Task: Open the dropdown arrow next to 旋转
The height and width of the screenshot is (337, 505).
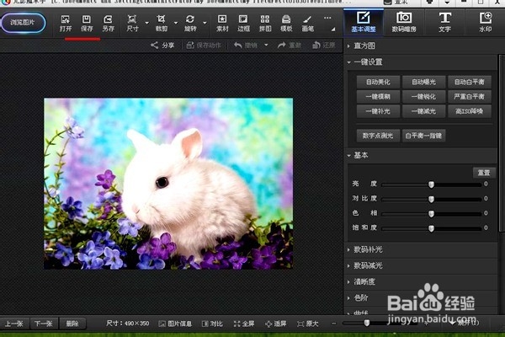Action: 205,23
